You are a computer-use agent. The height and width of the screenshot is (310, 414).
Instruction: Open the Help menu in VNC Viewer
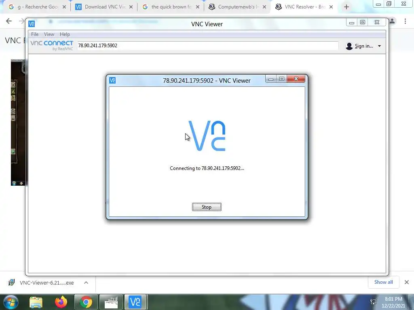point(65,34)
